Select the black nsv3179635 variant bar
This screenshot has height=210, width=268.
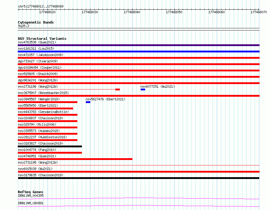(139, 178)
